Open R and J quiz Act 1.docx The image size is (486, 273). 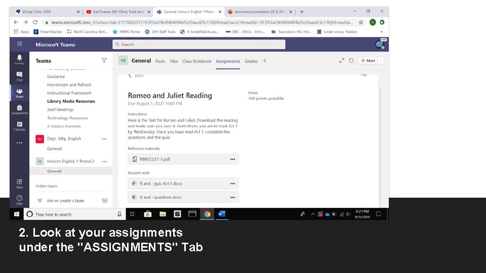coord(183,184)
